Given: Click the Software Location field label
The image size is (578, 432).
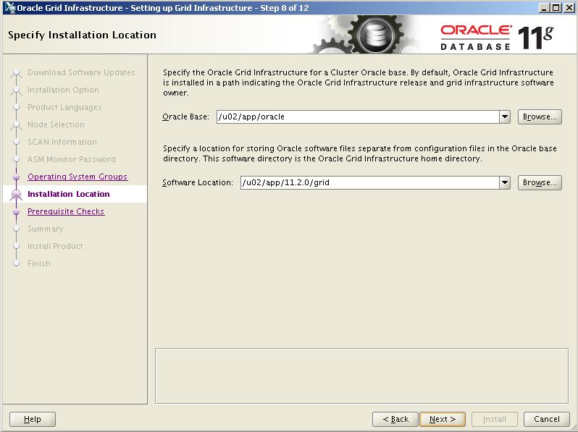Looking at the screenshot, I should click(198, 182).
